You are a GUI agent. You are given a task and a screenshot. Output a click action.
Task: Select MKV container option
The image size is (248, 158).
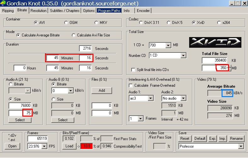tap(96, 23)
